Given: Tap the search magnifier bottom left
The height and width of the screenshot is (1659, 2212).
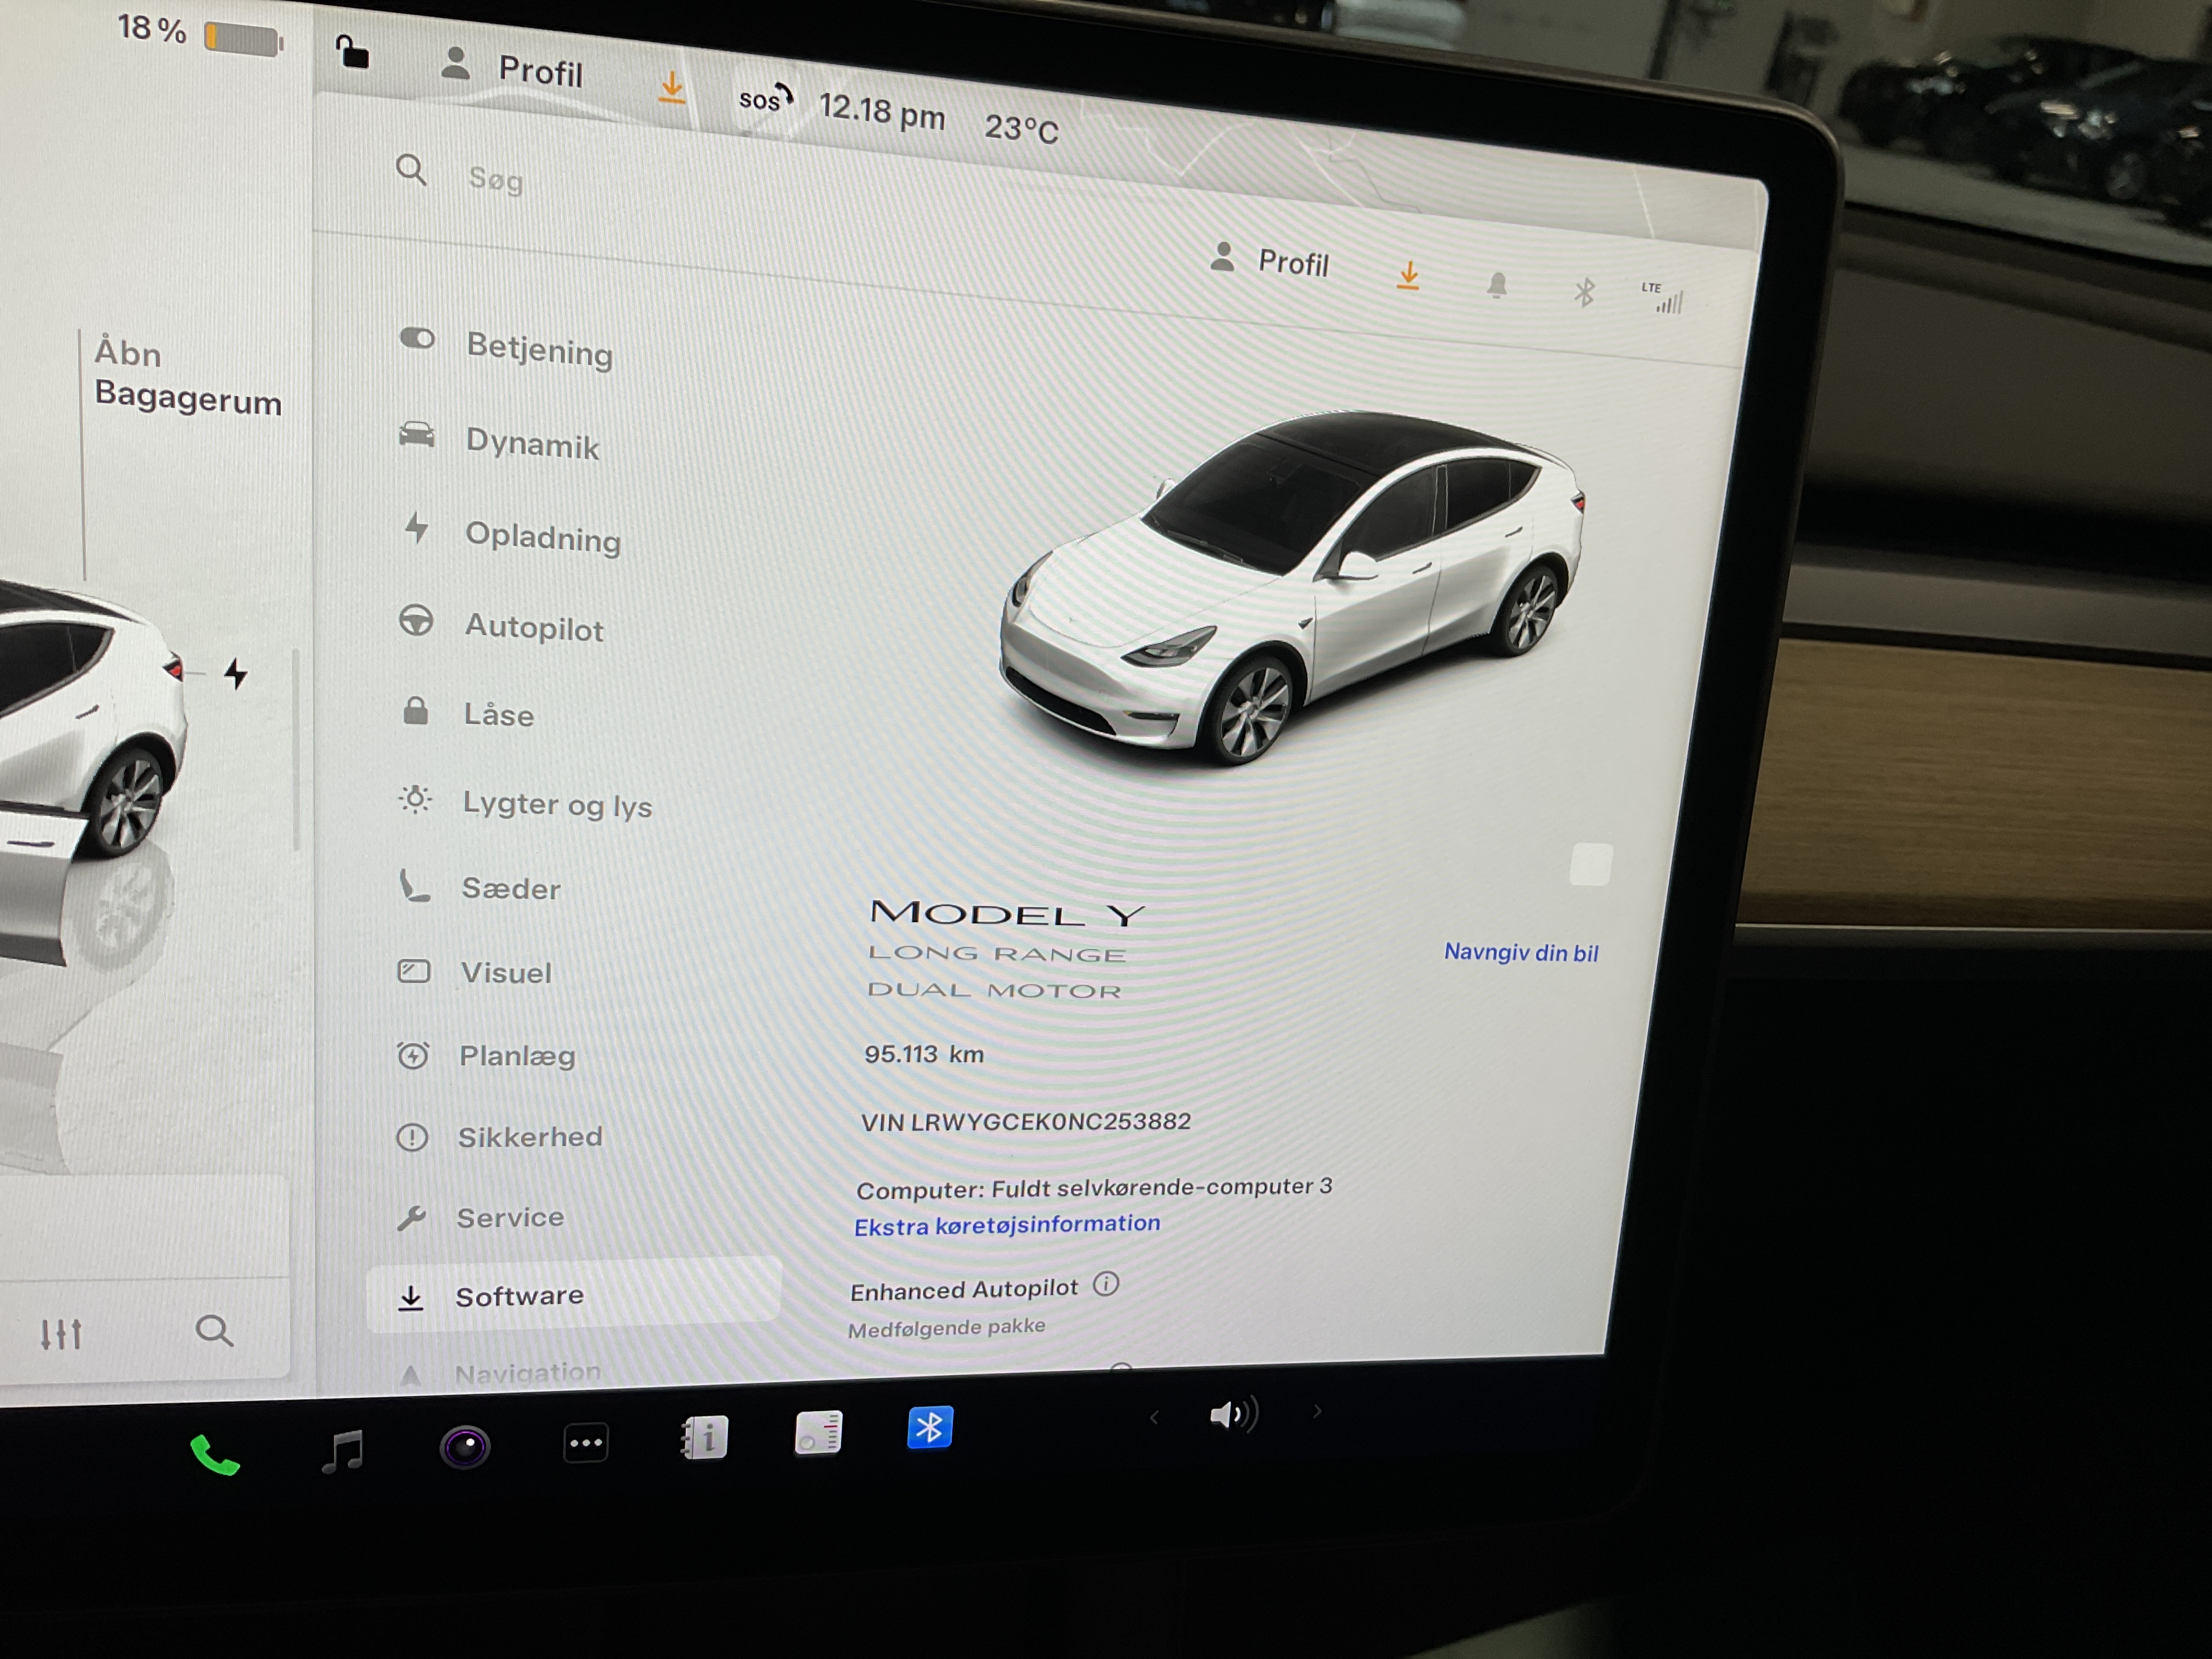Looking at the screenshot, I should [214, 1331].
